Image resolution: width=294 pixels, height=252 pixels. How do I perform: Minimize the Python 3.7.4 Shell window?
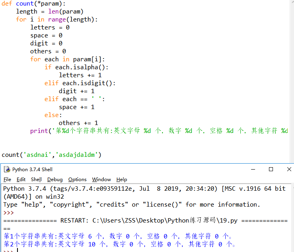coord(253,169)
